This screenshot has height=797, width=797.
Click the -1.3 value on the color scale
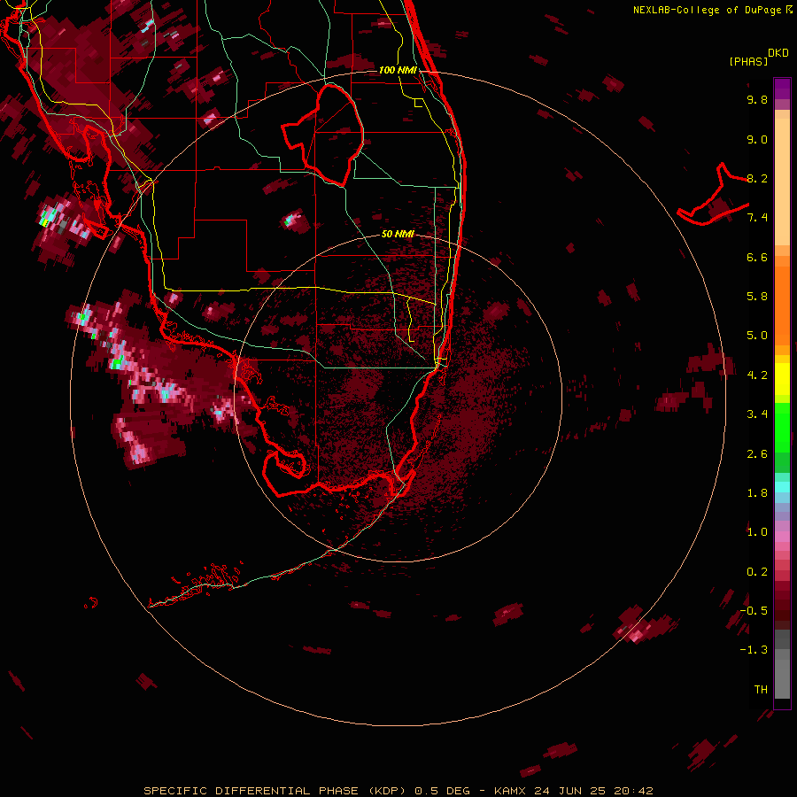tap(754, 650)
